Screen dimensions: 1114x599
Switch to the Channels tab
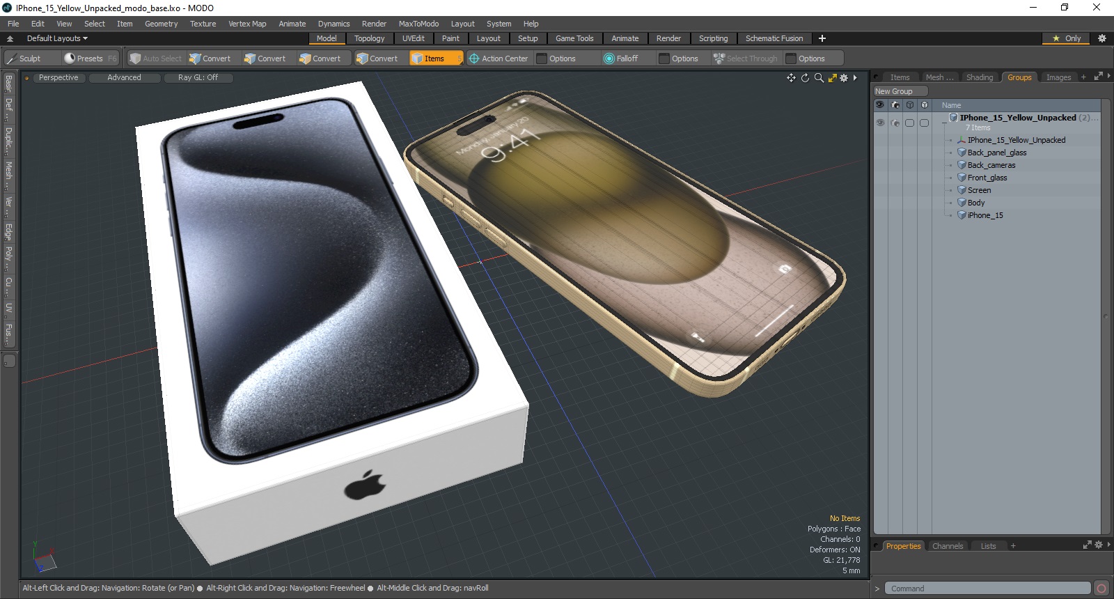tap(948, 546)
